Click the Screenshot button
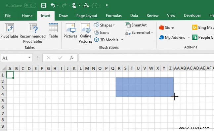 (139, 32)
